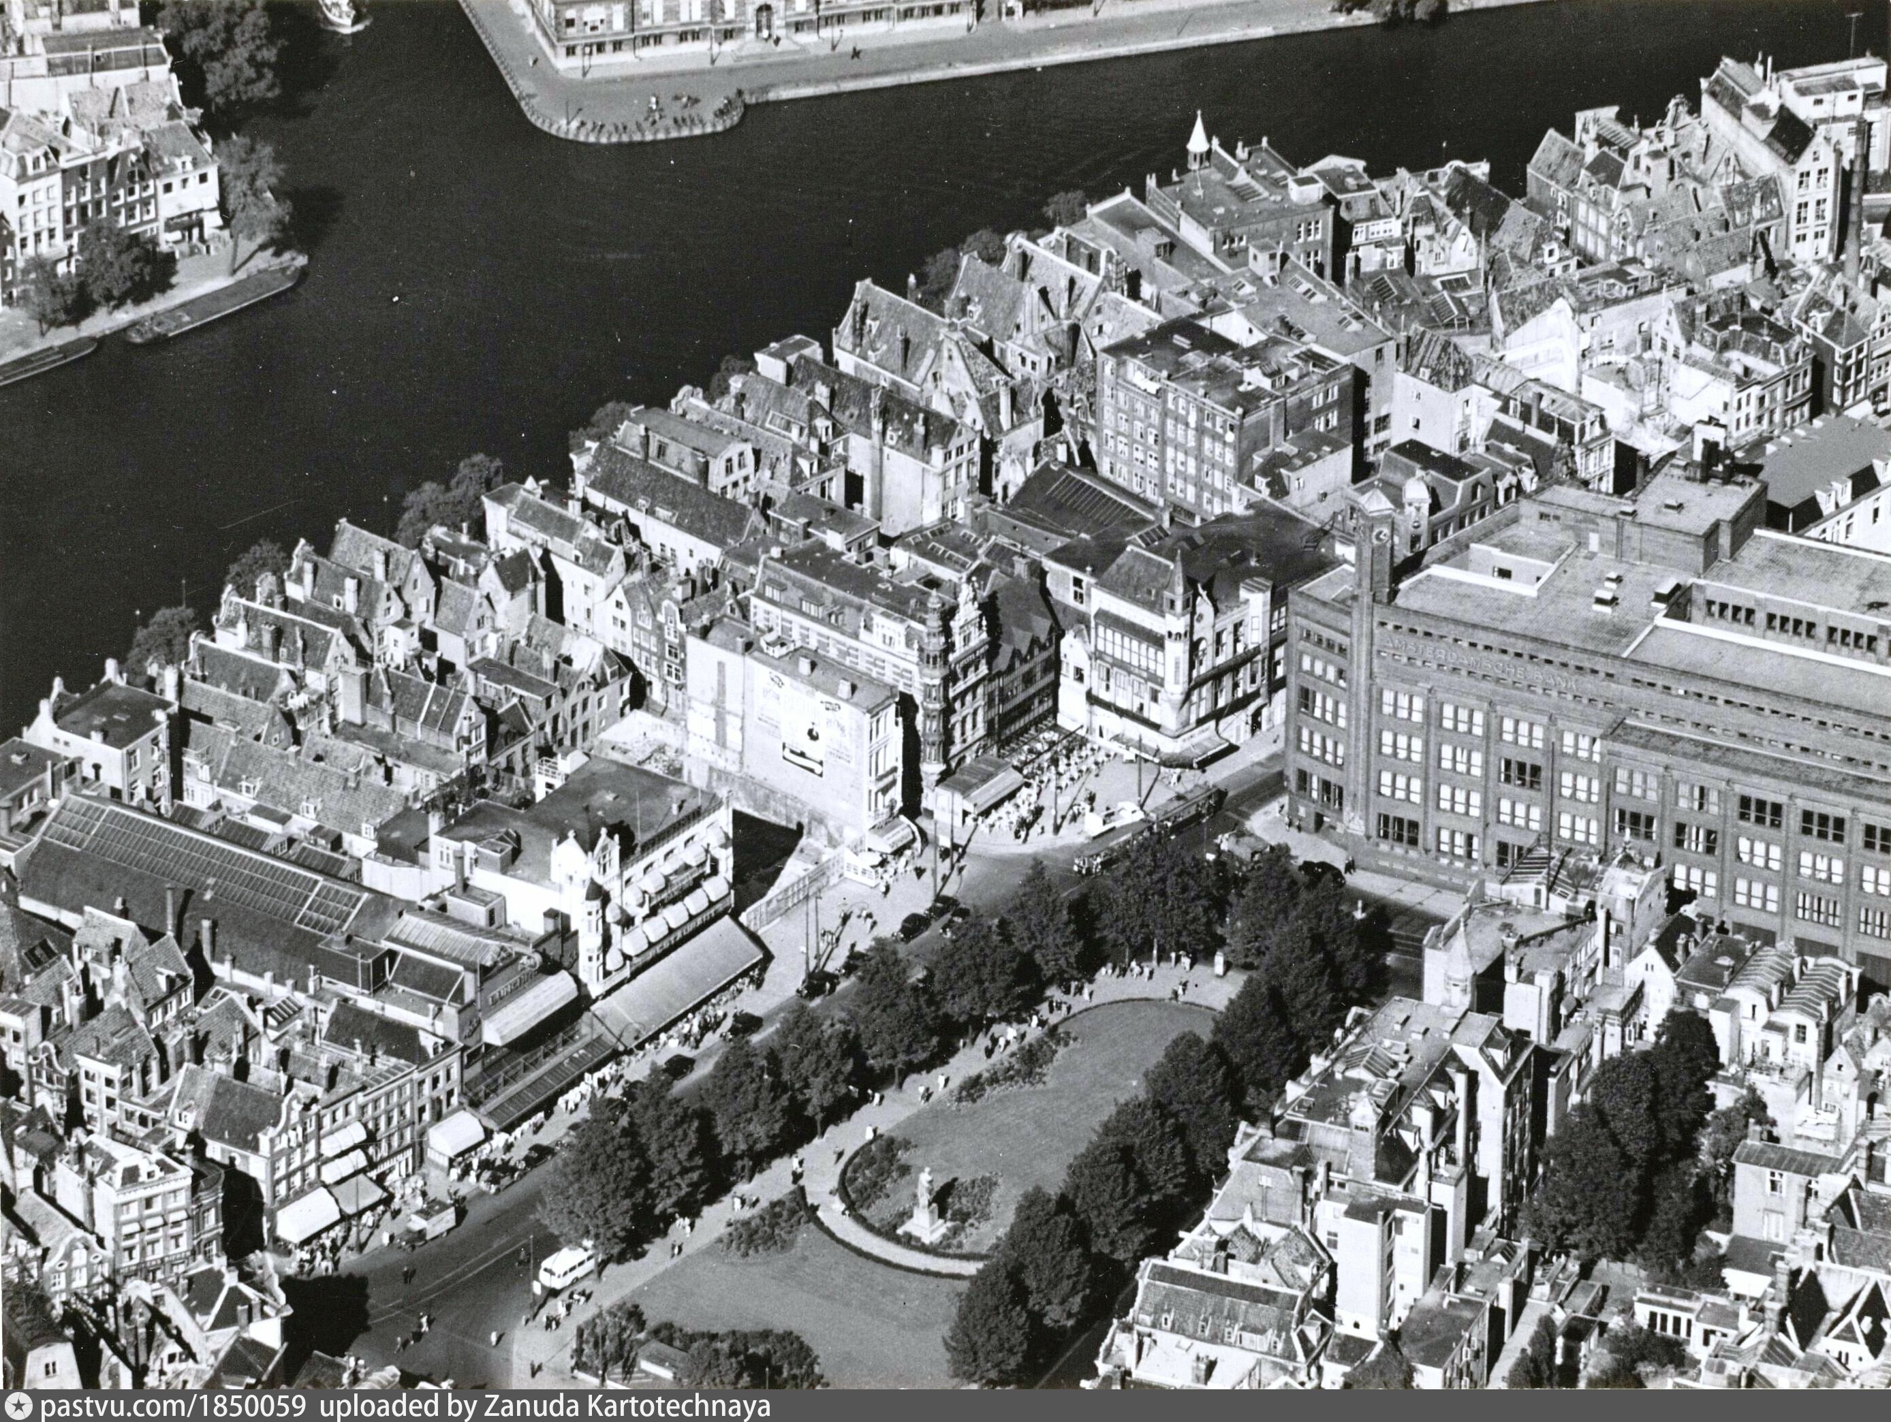The image size is (1891, 1422).
Task: Click the dark grey watermark bar
Action: (x=1282, y=1406)
